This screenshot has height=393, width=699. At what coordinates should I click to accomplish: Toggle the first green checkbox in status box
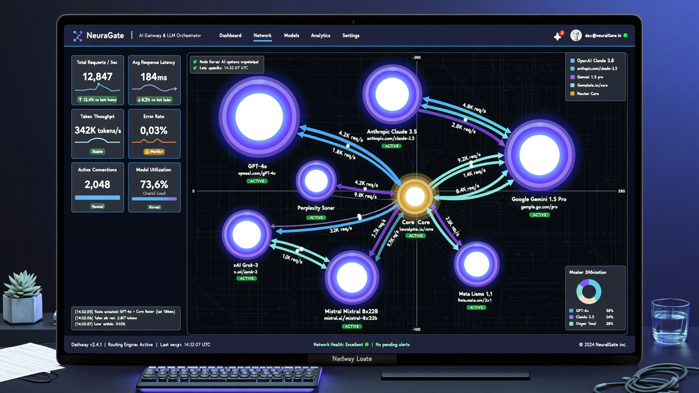click(195, 62)
